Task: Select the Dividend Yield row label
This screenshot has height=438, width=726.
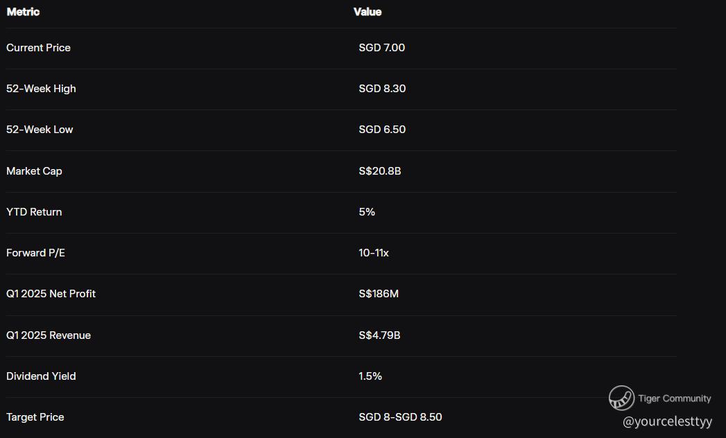Action: pyautogui.click(x=41, y=376)
